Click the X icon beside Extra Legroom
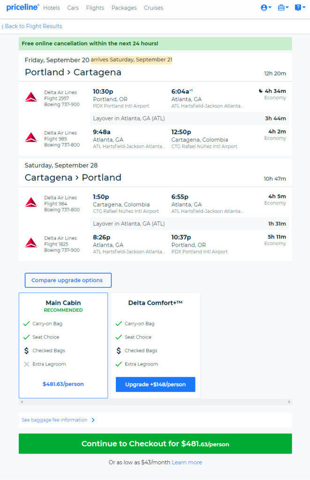 27,364
